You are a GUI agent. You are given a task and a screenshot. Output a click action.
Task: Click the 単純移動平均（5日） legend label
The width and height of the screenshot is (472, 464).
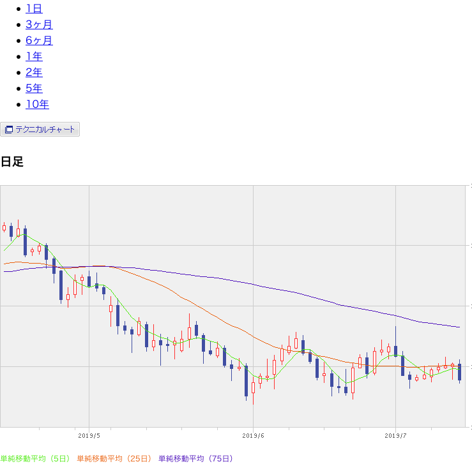tap(35, 459)
